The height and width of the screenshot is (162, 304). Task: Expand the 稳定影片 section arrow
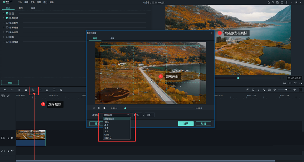point(4,23)
